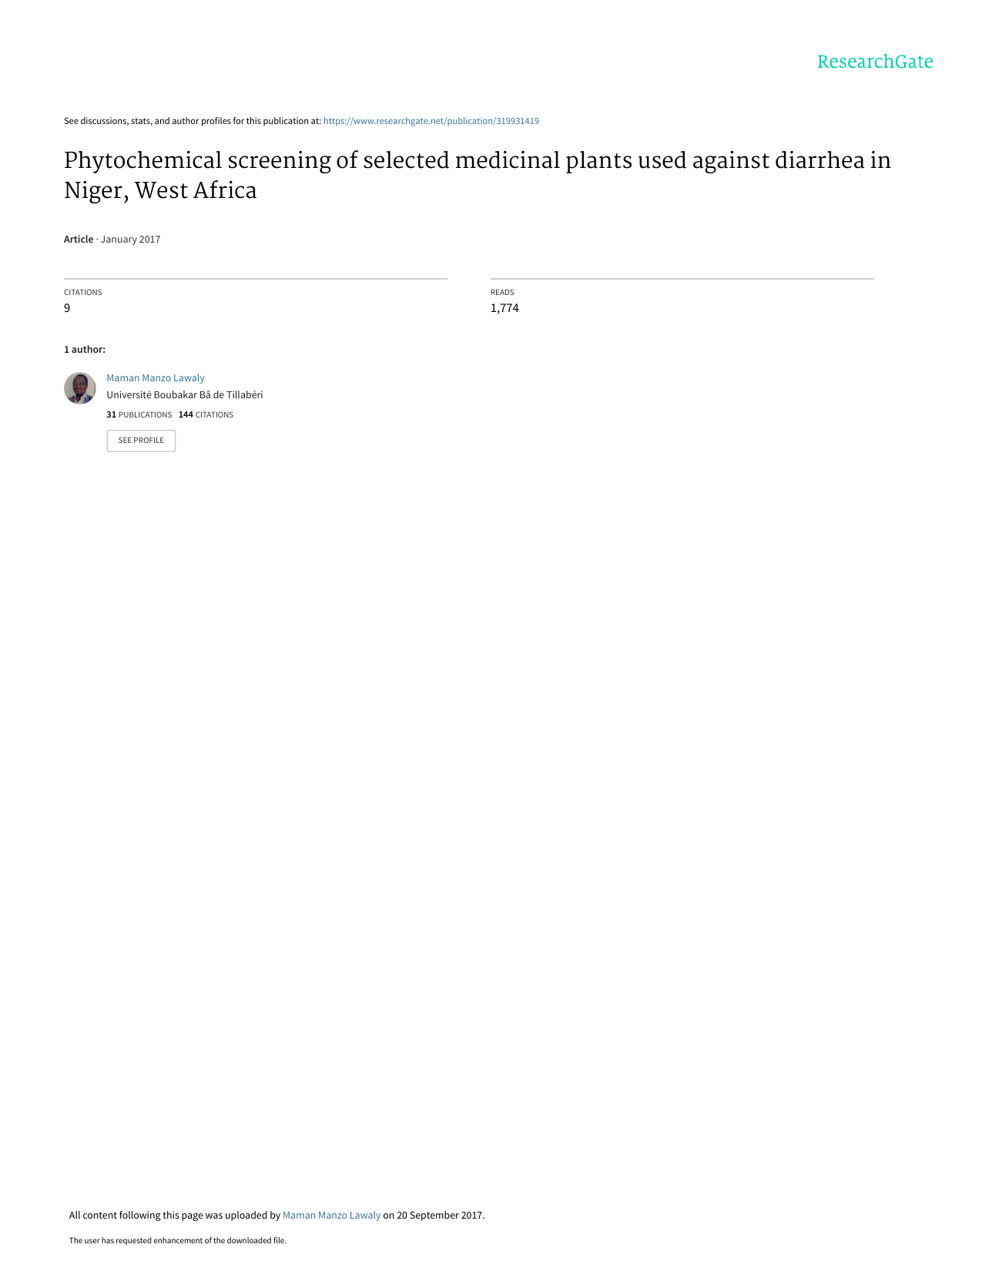Click the author's profile photo
This screenshot has width=982, height=1271.
coord(80,388)
